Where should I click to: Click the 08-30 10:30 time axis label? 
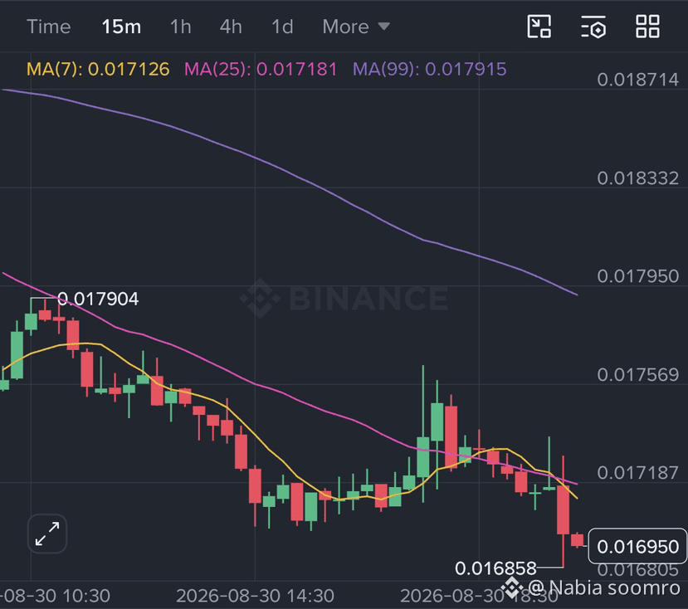tap(55, 596)
